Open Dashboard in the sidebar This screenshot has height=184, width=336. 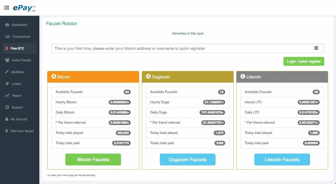click(20, 25)
